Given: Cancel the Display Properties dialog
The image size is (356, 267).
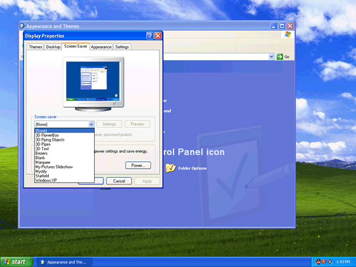Looking at the screenshot, I should pyautogui.click(x=119, y=181).
